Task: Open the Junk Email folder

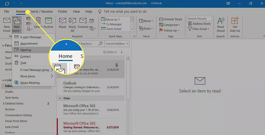Action: pos(12,127)
